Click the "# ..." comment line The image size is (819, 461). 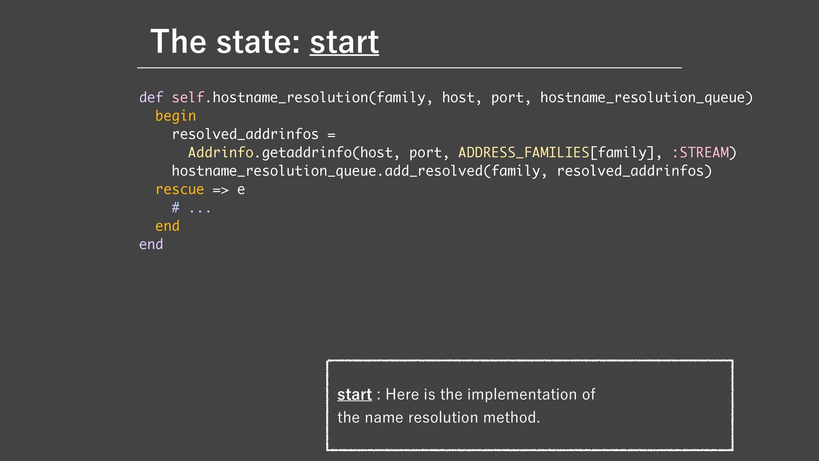click(x=191, y=208)
